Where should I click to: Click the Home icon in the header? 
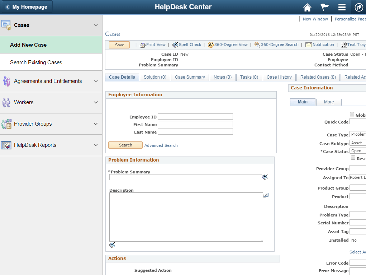click(x=307, y=7)
